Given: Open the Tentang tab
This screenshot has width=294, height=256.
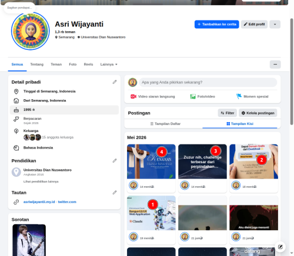Looking at the screenshot, I should [x=37, y=65].
